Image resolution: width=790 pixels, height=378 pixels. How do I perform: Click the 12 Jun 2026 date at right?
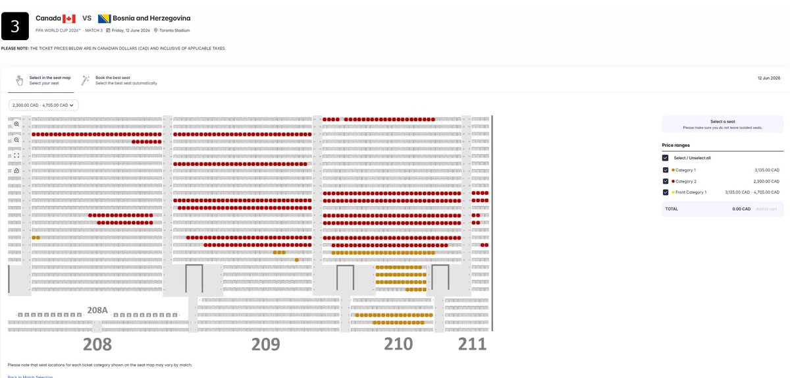point(770,78)
